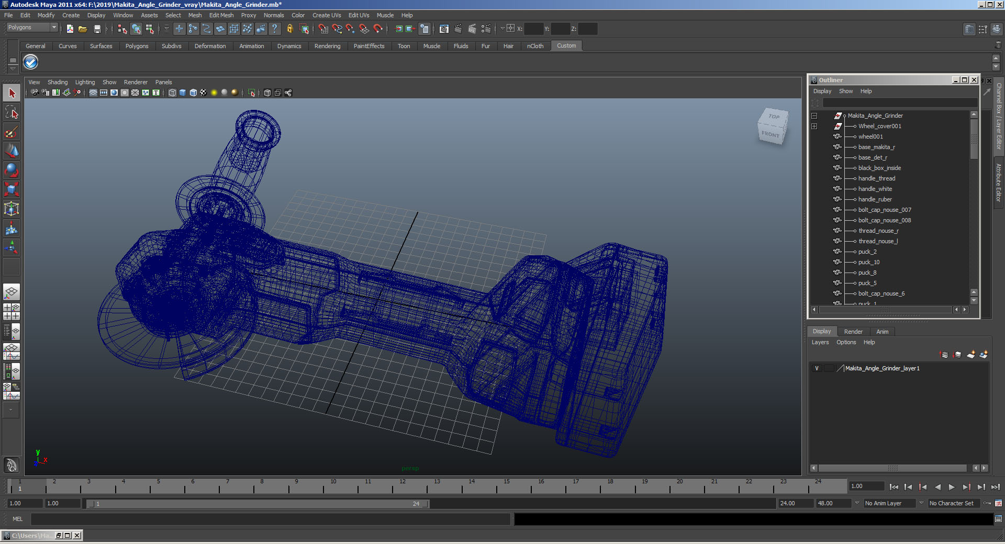Toggle visibility V of Makita_Angle_Grinder_layer1
The width and height of the screenshot is (1005, 544).
pyautogui.click(x=817, y=368)
